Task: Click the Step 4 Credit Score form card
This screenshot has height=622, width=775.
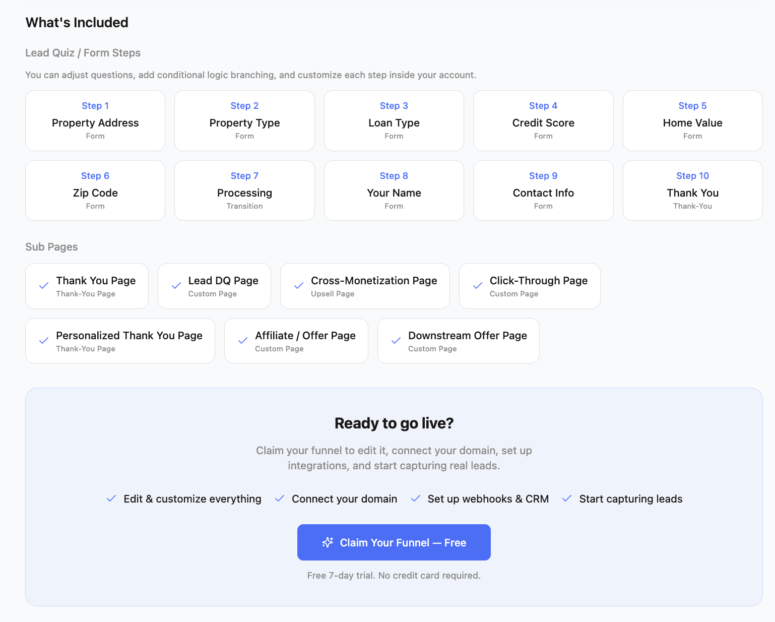Action: pyautogui.click(x=543, y=120)
